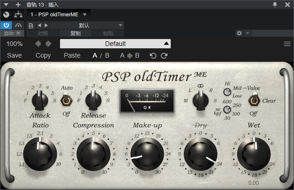Screen dimensions: 294x190
Task: Click the PSP oldTimer ME logo
Action: point(154,76)
